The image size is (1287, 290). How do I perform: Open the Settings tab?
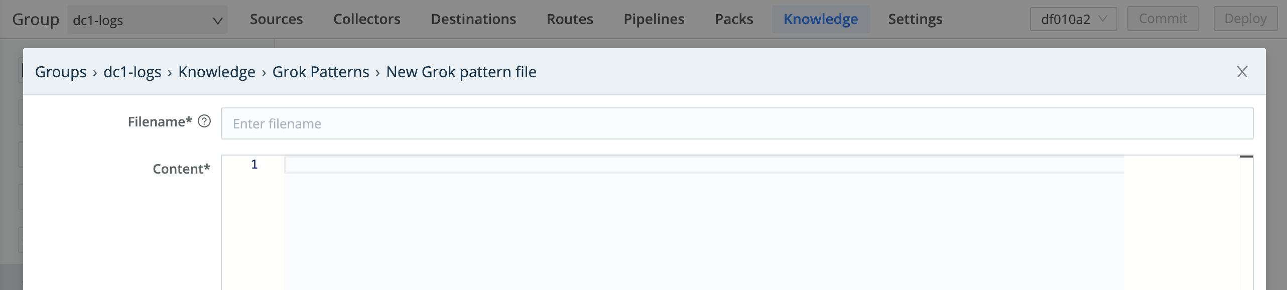point(915,19)
